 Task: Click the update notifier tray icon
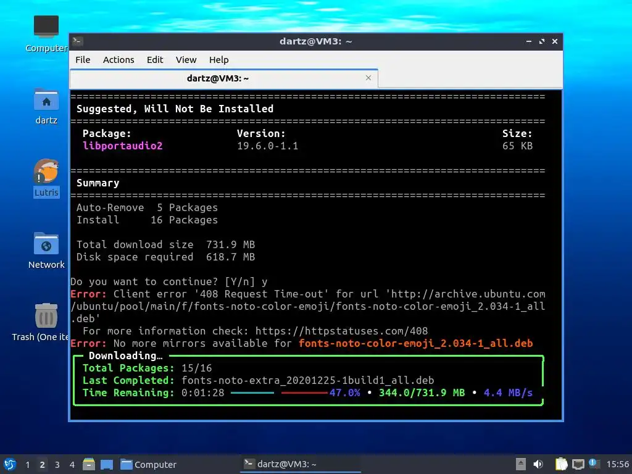point(594,464)
